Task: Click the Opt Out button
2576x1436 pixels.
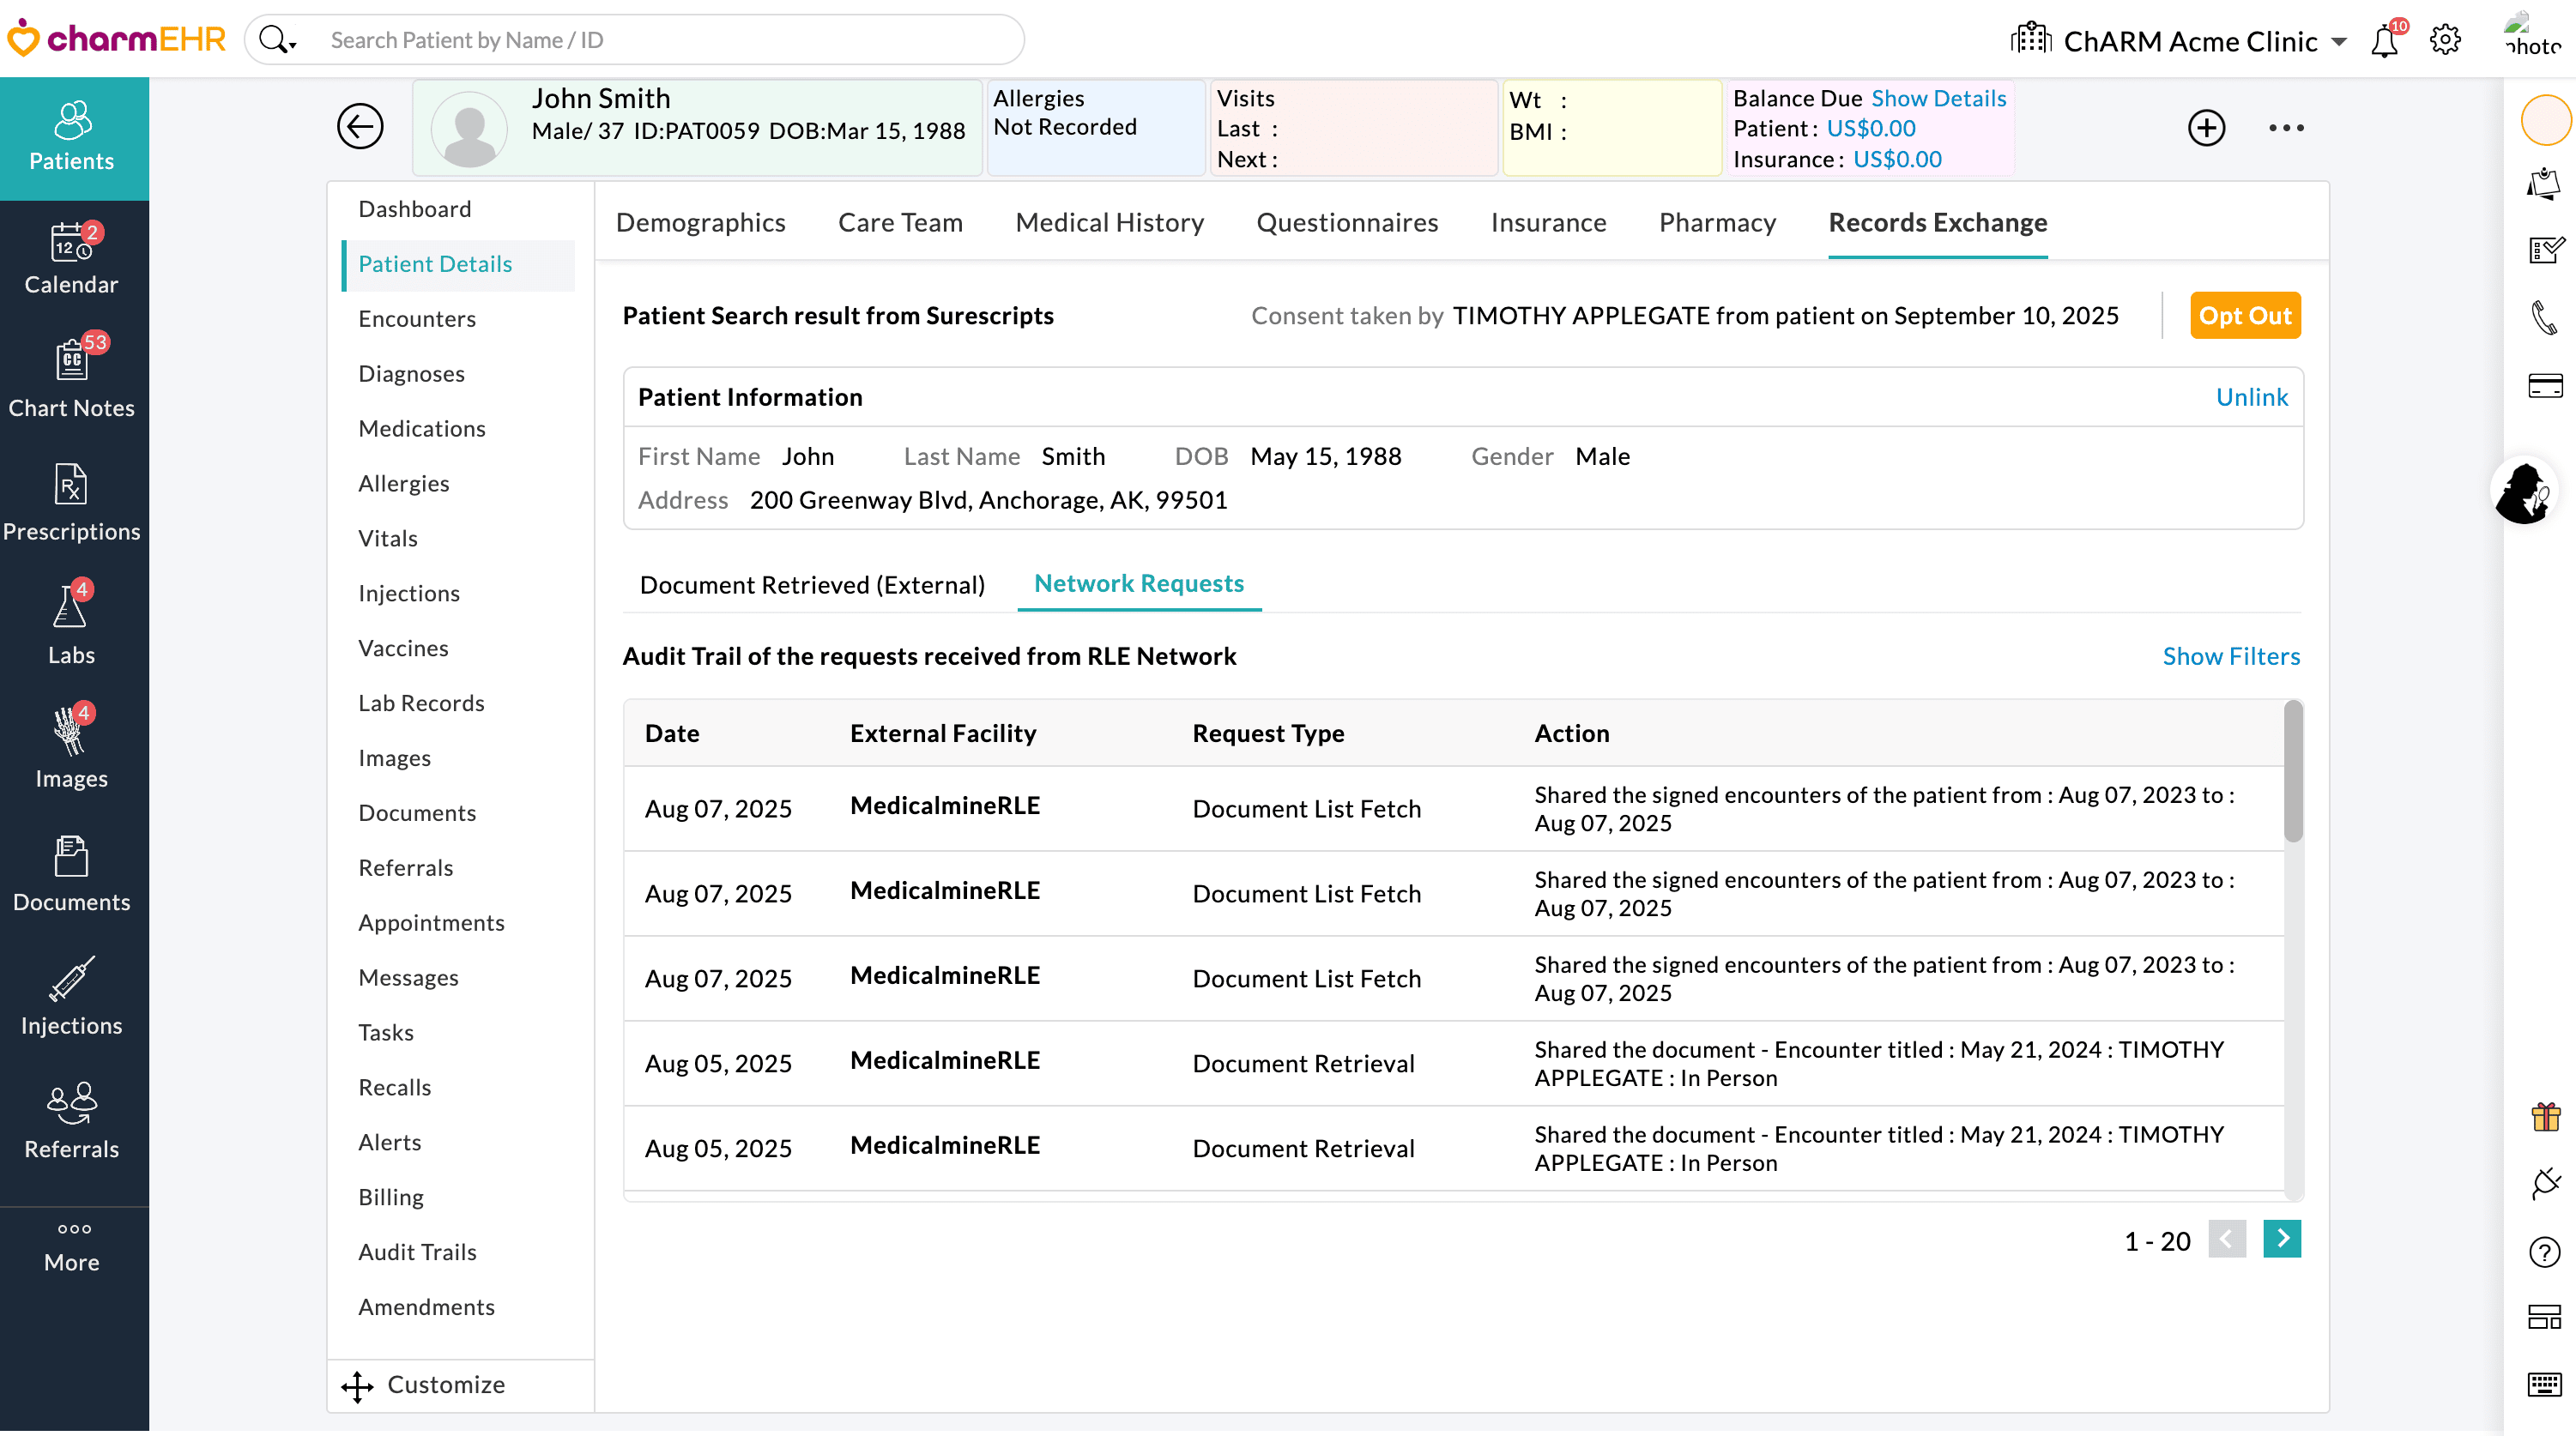Action: pos(2245,315)
